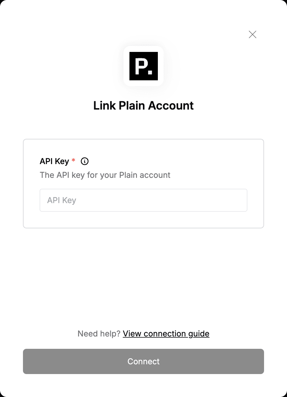Click the Plain 'P.' logo icon
The height and width of the screenshot is (397, 287).
(143, 66)
